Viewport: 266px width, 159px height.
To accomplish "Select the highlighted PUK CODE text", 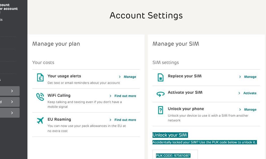I will (x=173, y=156).
